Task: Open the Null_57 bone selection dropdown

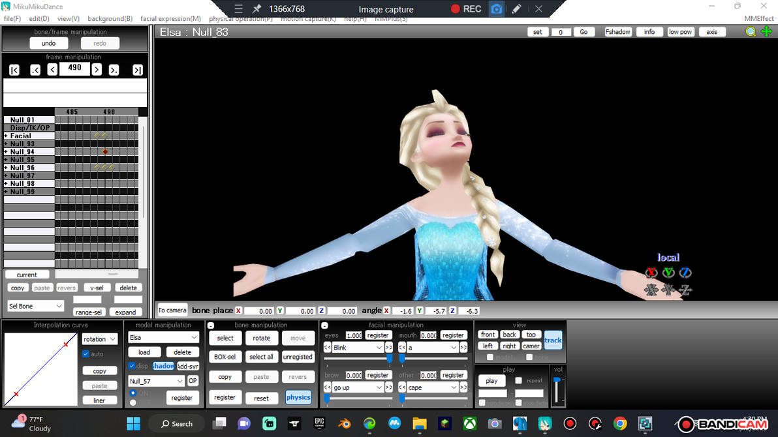Action: click(x=155, y=380)
